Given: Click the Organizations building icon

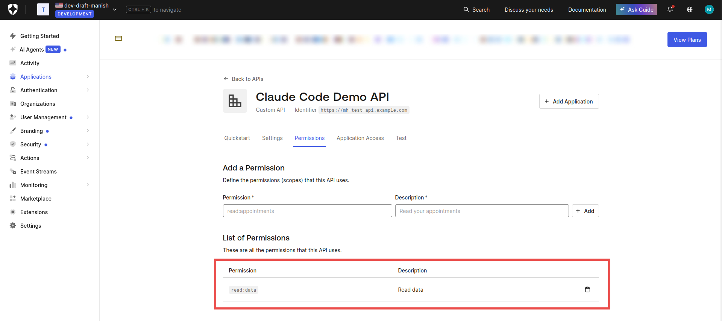Looking at the screenshot, I should 13,103.
